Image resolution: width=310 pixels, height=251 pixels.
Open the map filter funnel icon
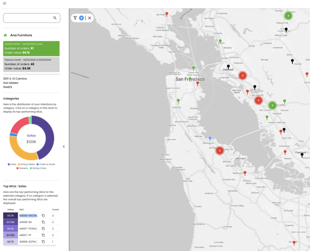pos(75,18)
